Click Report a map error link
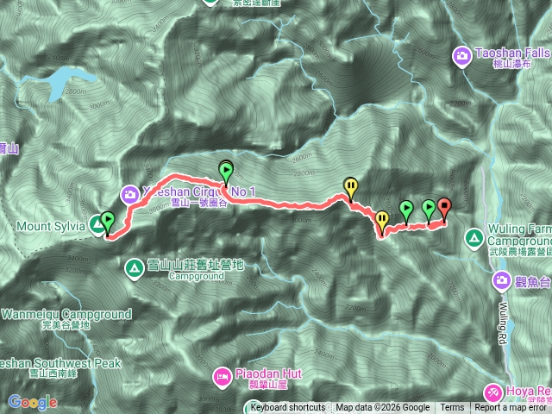Viewport: 552px width, 414px height. 511,407
